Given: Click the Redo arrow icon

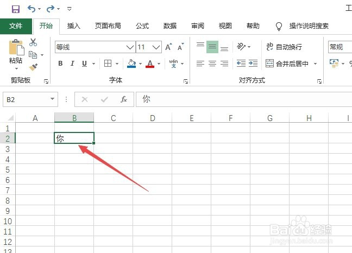Looking at the screenshot, I should 51,9.
